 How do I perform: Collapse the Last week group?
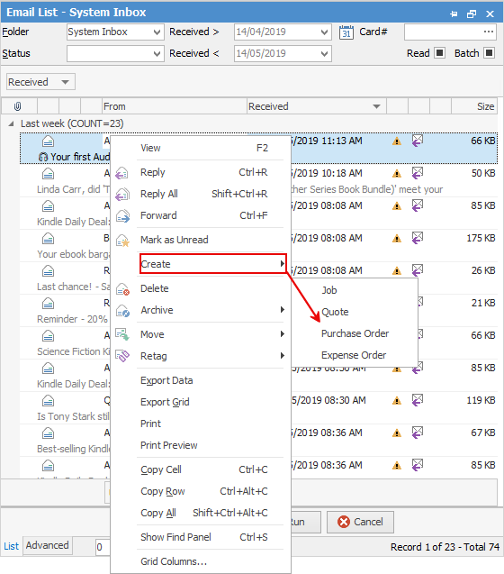12,124
